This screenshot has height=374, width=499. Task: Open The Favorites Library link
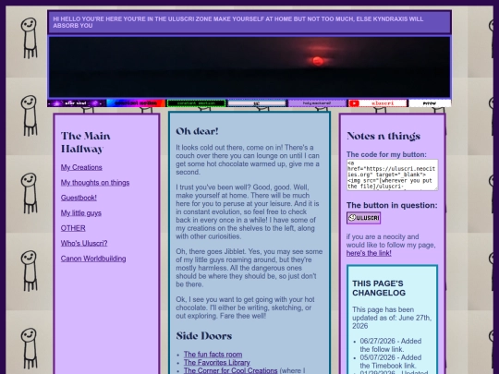coord(217,363)
